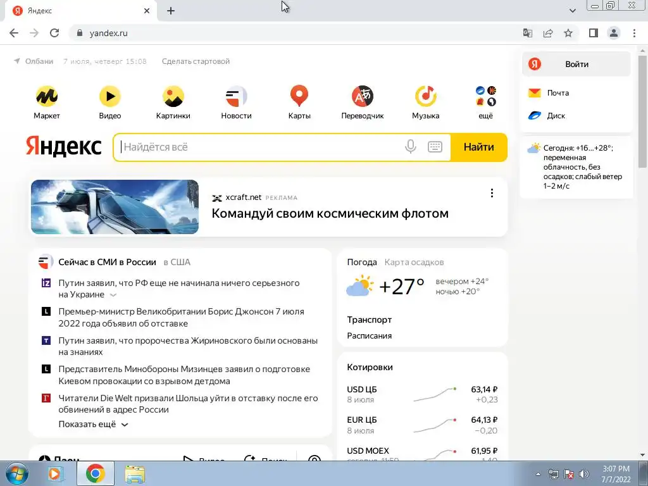Bookmark this page with star icon
The image size is (648, 486).
(568, 33)
